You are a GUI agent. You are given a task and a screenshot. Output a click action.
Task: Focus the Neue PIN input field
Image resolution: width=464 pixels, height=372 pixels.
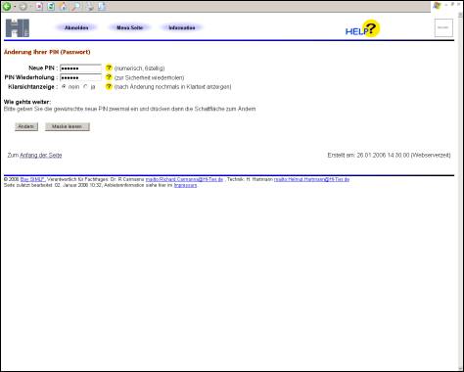coord(81,69)
